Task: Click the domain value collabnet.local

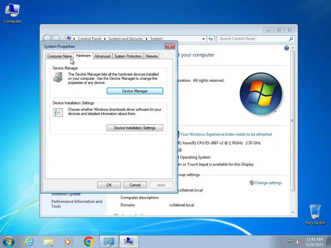Action: pos(182,205)
